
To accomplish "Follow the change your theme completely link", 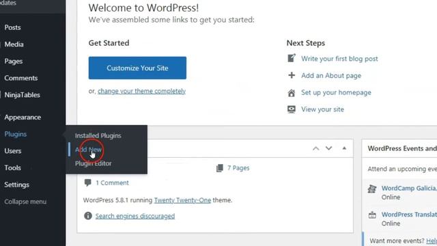I will [x=141, y=91].
